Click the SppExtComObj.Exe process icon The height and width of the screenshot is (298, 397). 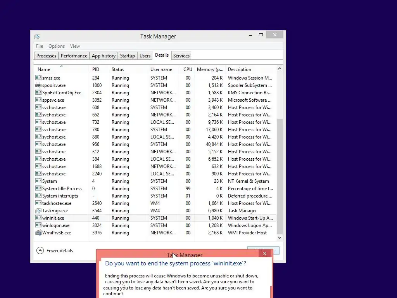[x=38, y=92]
